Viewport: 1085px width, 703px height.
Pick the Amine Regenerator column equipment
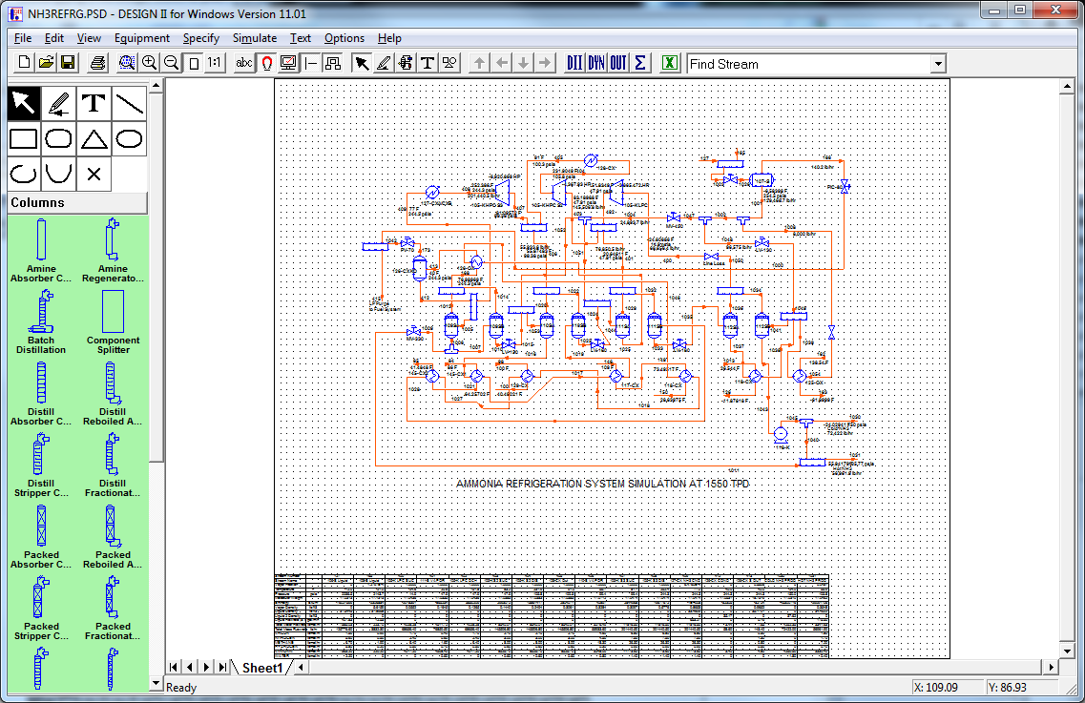(x=113, y=251)
